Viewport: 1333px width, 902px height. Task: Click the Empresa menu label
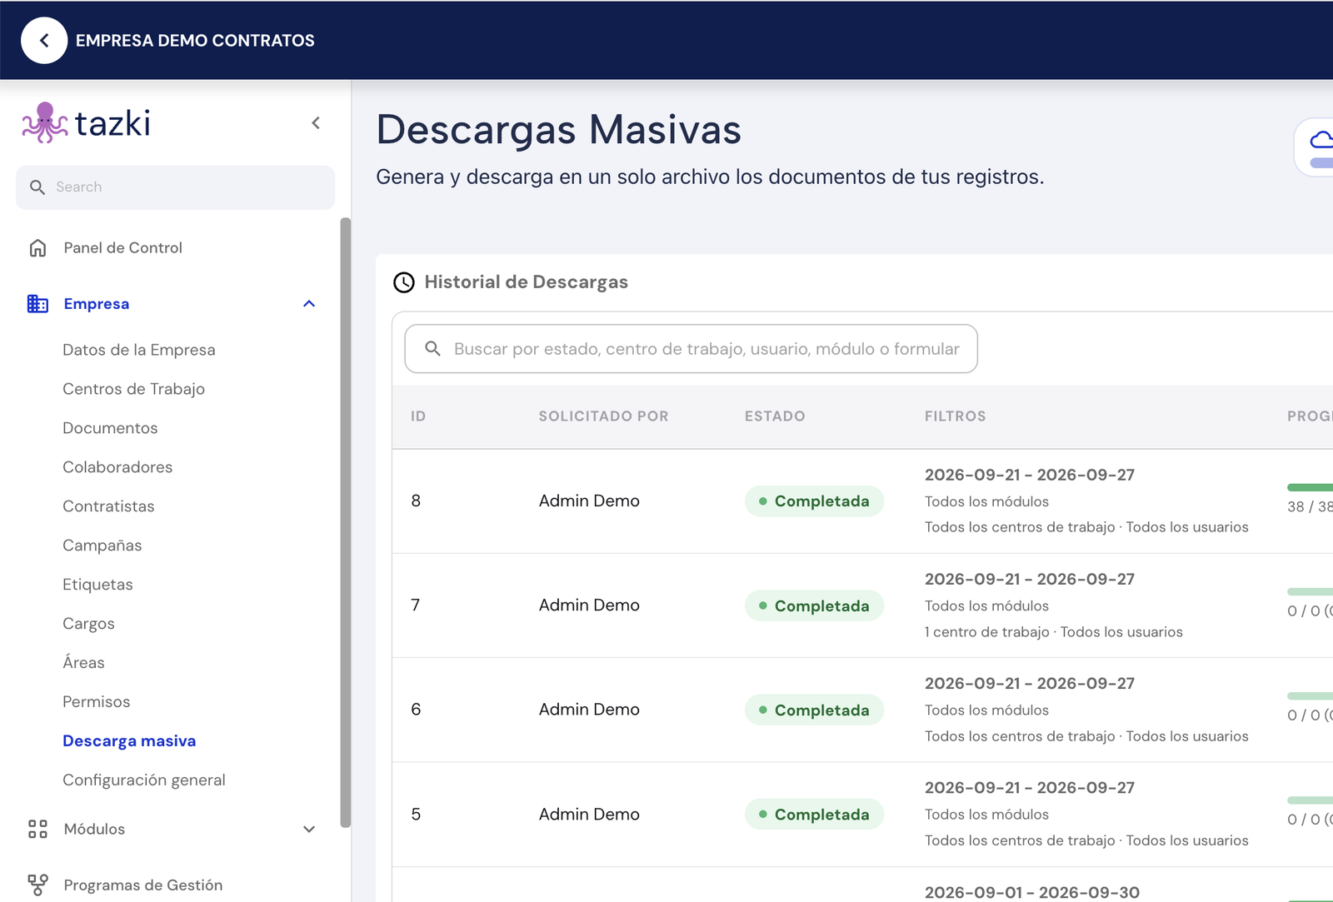tap(97, 304)
